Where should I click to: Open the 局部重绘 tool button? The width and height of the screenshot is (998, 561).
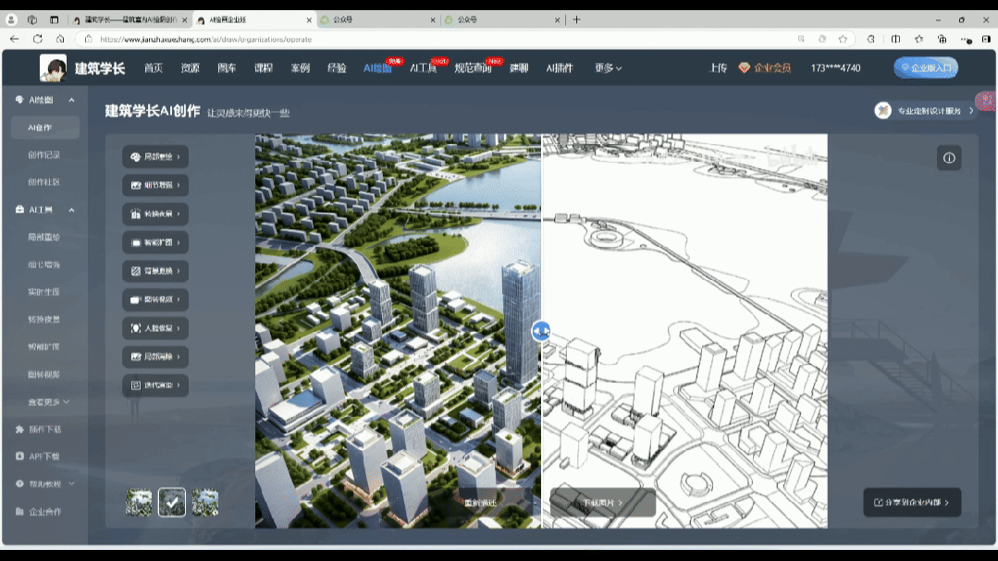155,156
